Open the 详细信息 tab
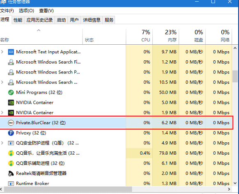The height and width of the screenshot is (194, 239). click(92, 20)
